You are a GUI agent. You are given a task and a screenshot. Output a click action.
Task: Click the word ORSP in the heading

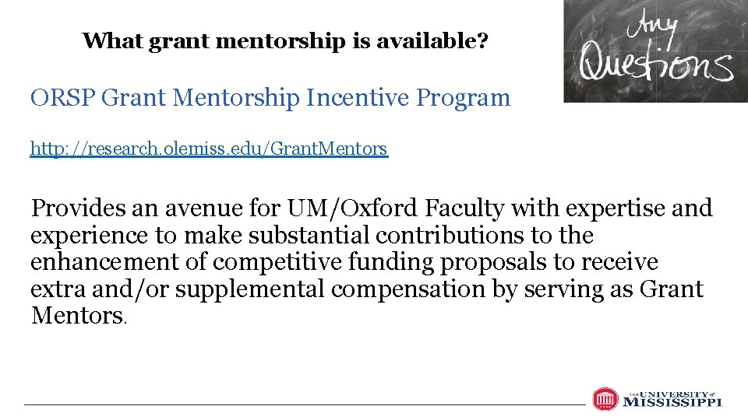pyautogui.click(x=62, y=99)
